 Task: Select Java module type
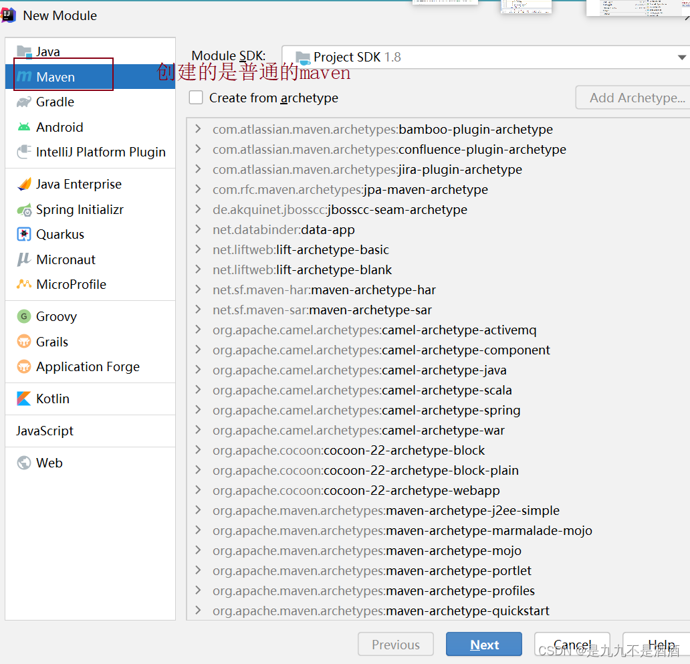pyautogui.click(x=90, y=52)
